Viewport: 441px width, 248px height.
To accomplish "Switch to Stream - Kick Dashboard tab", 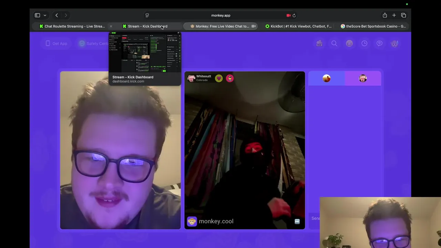I will click(x=145, y=26).
